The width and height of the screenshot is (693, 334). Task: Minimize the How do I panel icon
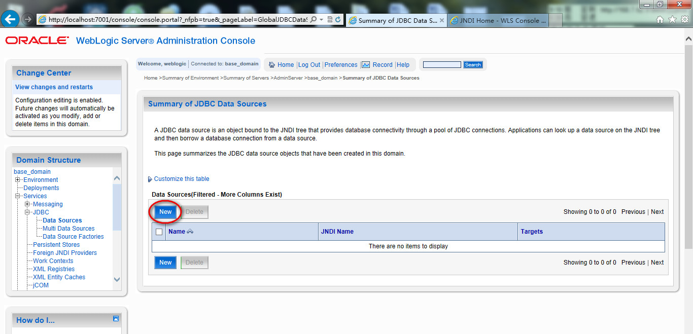(116, 319)
